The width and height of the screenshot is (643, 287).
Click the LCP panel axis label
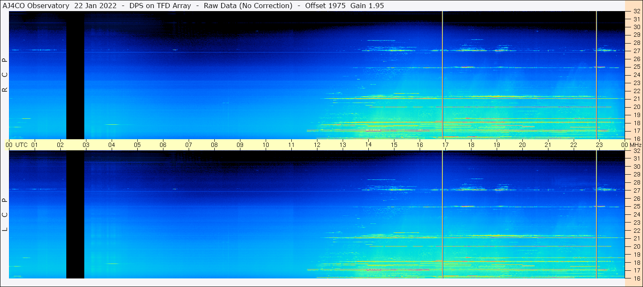click(5, 214)
